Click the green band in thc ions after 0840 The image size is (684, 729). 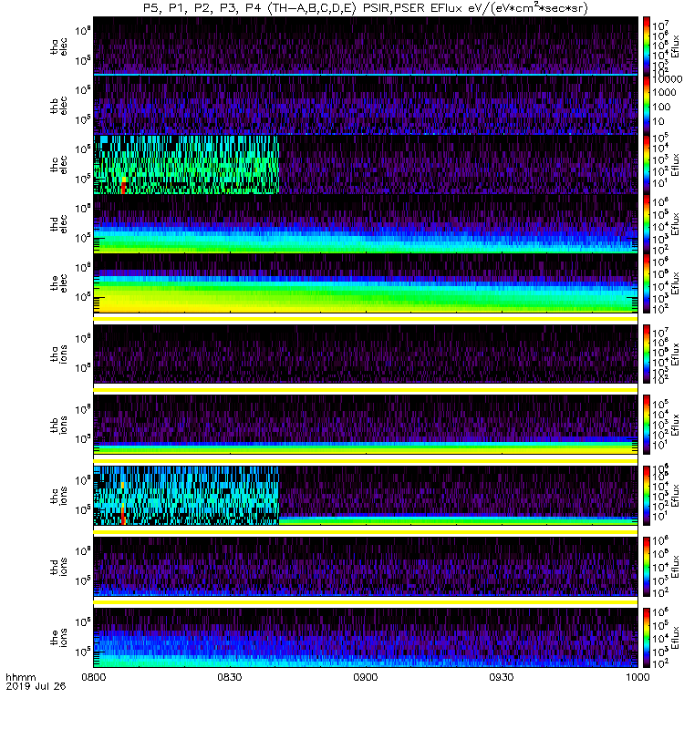point(458,521)
